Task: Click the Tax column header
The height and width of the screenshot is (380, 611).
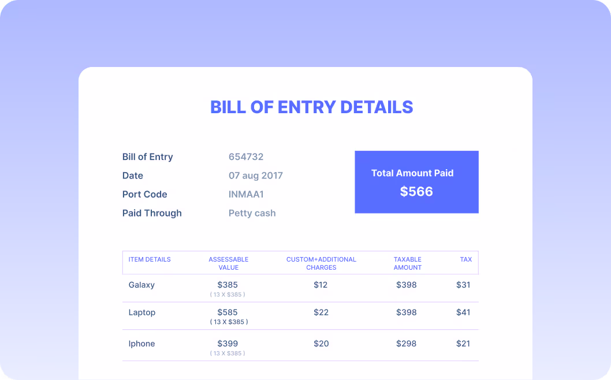Action: pos(465,259)
